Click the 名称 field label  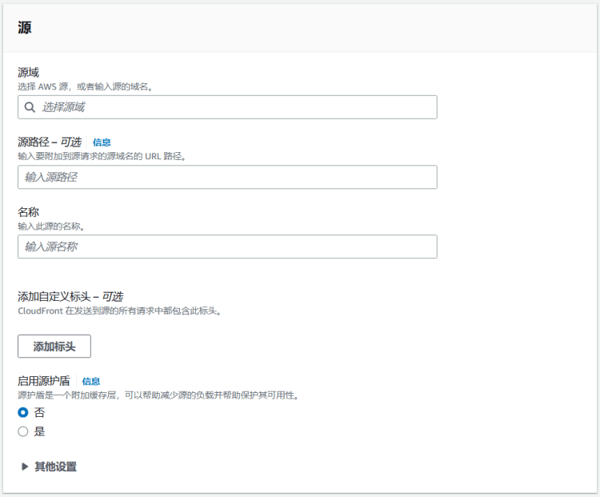(x=29, y=211)
